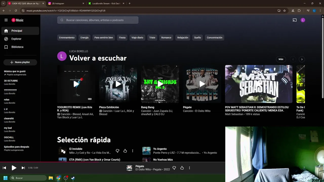Like El Invisible song
This screenshot has height=182, width=324.
point(125,151)
